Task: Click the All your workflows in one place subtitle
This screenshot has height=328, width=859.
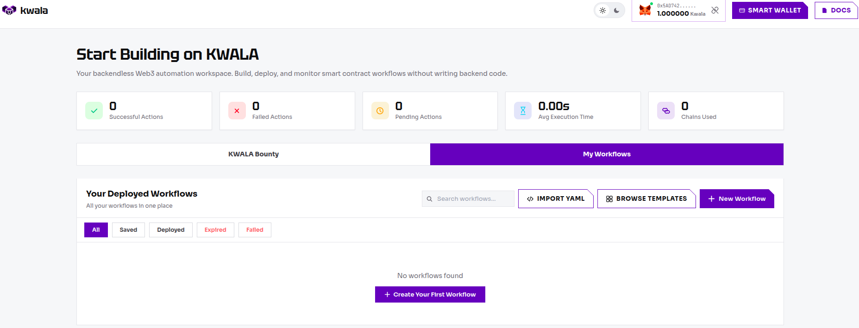Action: coord(129,206)
